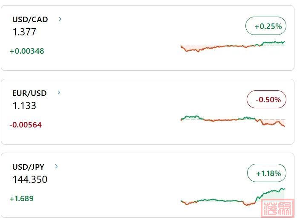
Task: Open the EUR/USD pair title
Action: click(29, 93)
